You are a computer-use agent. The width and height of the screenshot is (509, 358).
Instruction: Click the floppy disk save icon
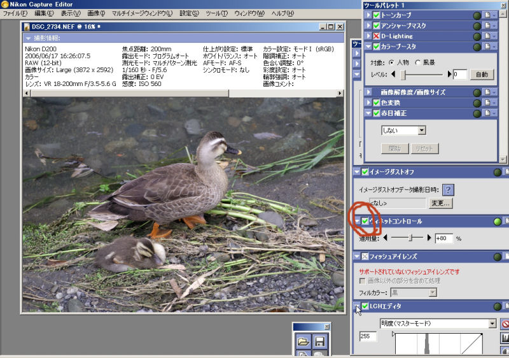coord(320,343)
